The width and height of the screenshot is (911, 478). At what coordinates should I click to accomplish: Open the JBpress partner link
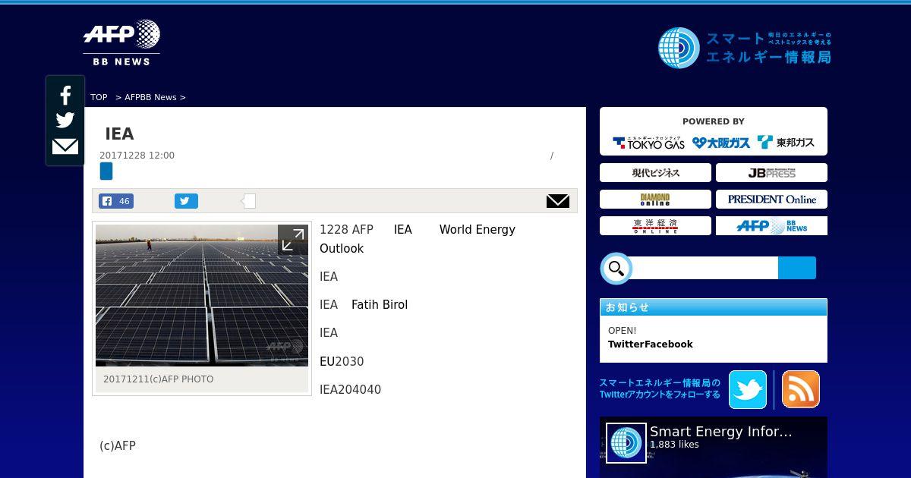(x=771, y=173)
